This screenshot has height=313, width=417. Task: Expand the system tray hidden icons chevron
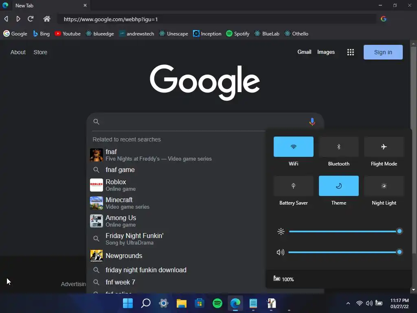[x=348, y=303]
